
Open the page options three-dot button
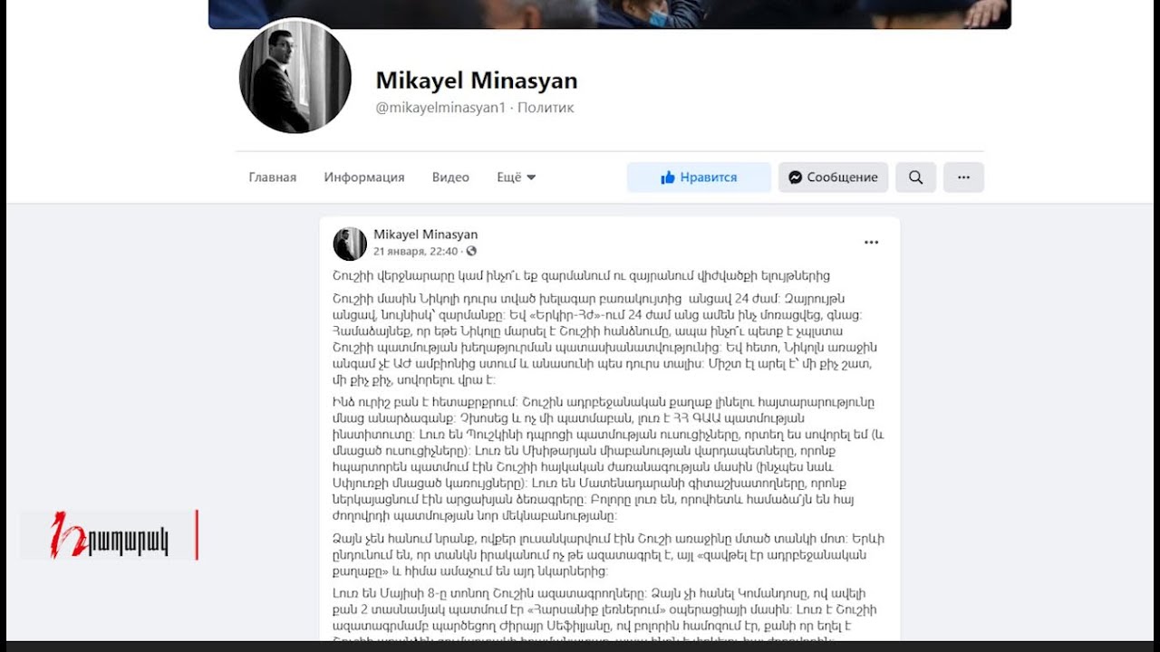pos(963,177)
